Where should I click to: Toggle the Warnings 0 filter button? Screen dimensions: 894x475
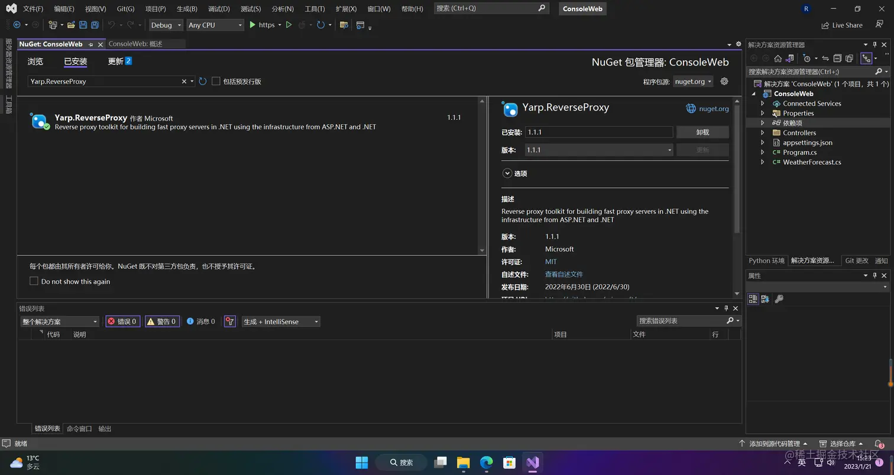pos(162,321)
